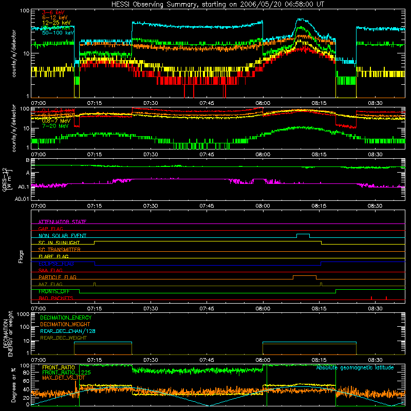Click the Absolute geomagnetic latitude label
411x411 pixels.
click(355, 367)
